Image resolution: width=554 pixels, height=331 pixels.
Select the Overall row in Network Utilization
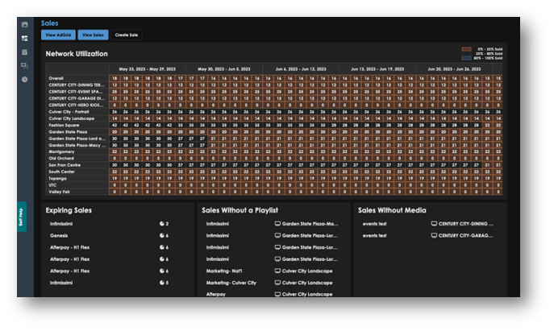[56, 78]
